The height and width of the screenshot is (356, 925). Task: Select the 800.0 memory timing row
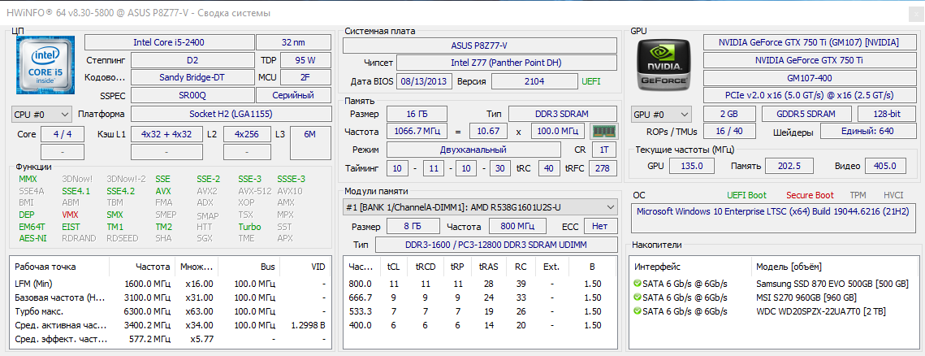(x=480, y=284)
